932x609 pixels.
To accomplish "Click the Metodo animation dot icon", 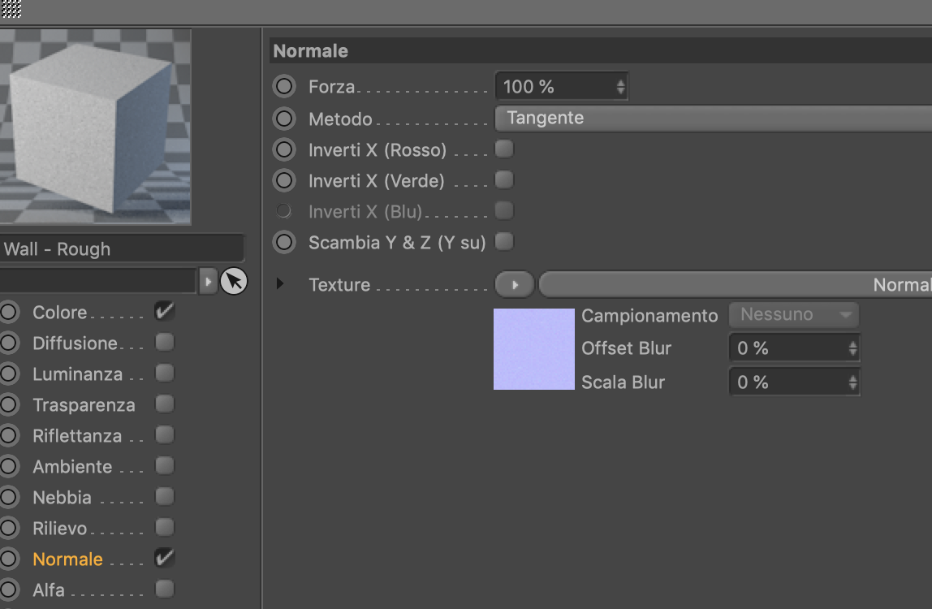I will (x=284, y=119).
